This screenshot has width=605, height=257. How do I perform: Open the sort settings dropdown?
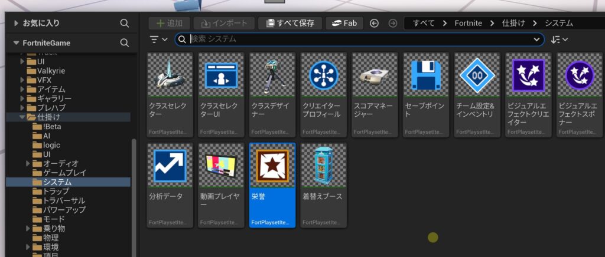559,39
